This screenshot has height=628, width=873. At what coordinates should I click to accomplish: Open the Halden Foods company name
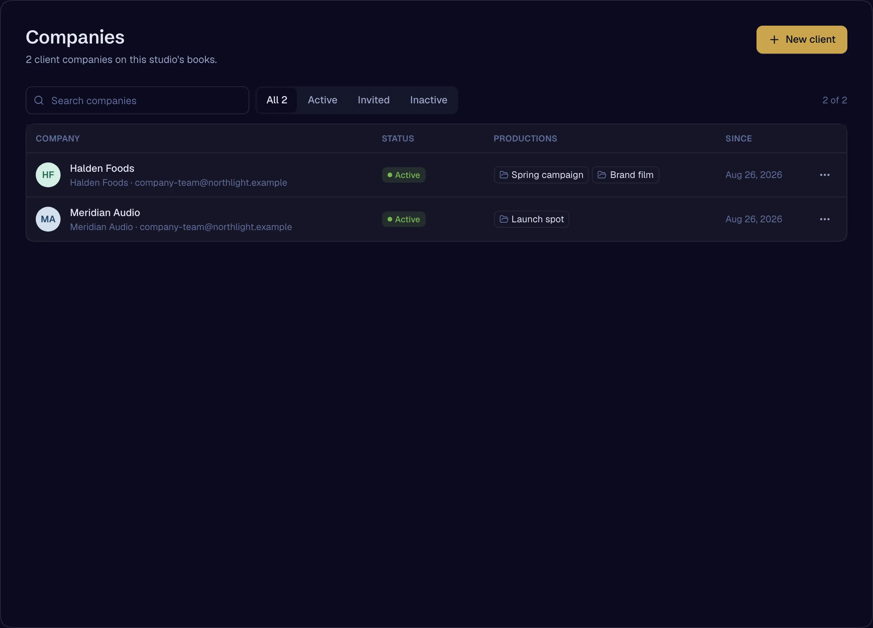click(x=102, y=168)
